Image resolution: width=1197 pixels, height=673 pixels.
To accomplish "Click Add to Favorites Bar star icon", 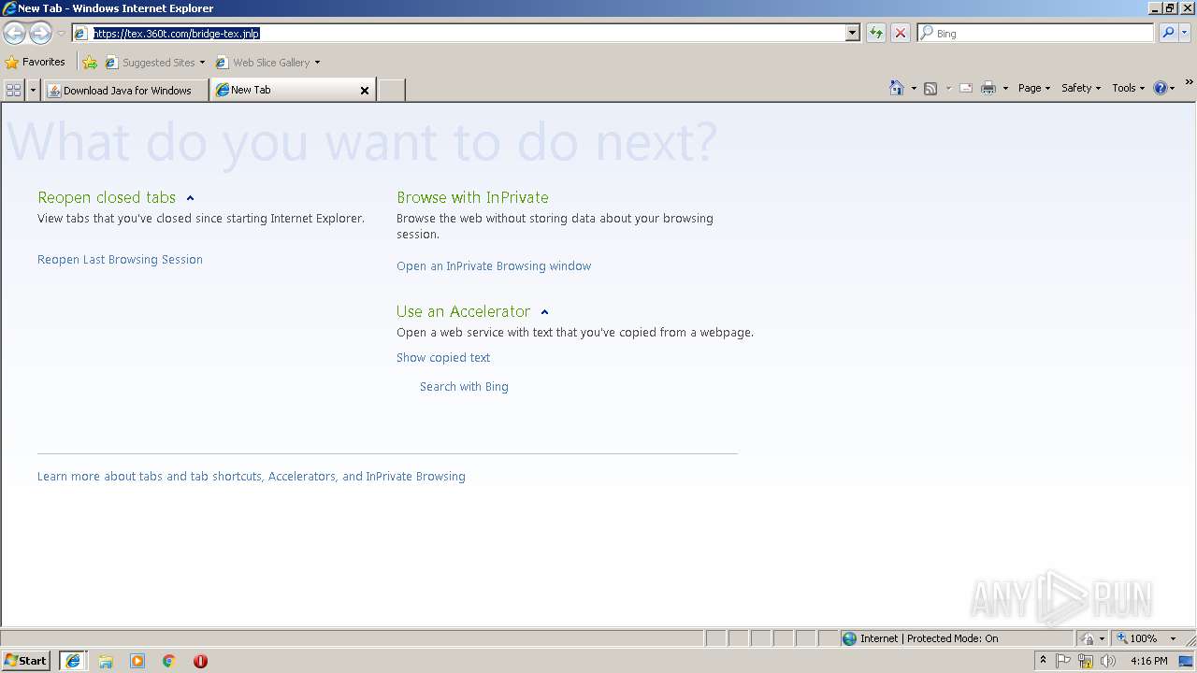I will pyautogui.click(x=90, y=63).
